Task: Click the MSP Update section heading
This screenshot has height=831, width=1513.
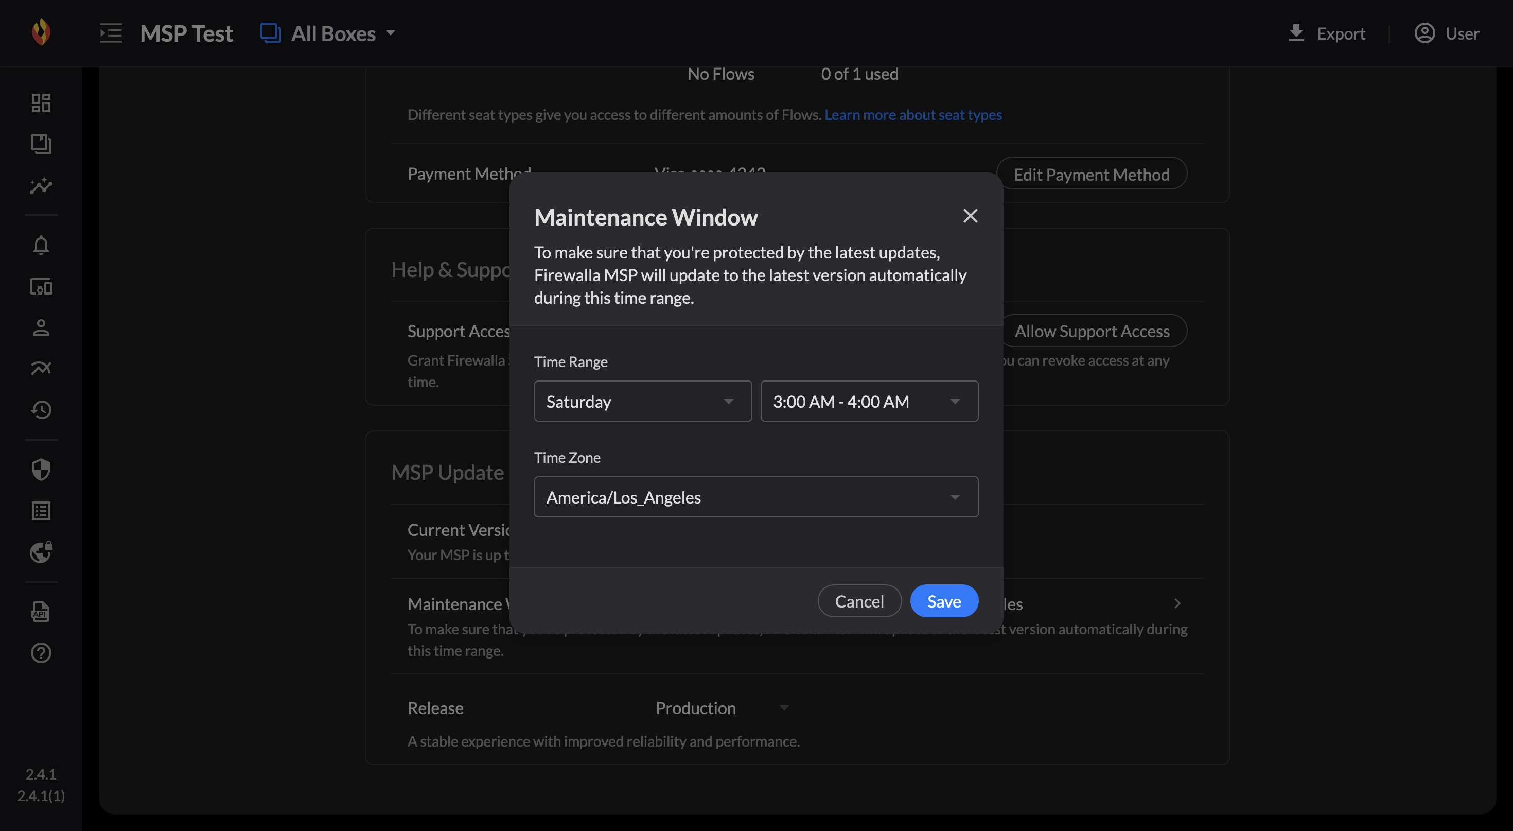Action: click(x=448, y=473)
